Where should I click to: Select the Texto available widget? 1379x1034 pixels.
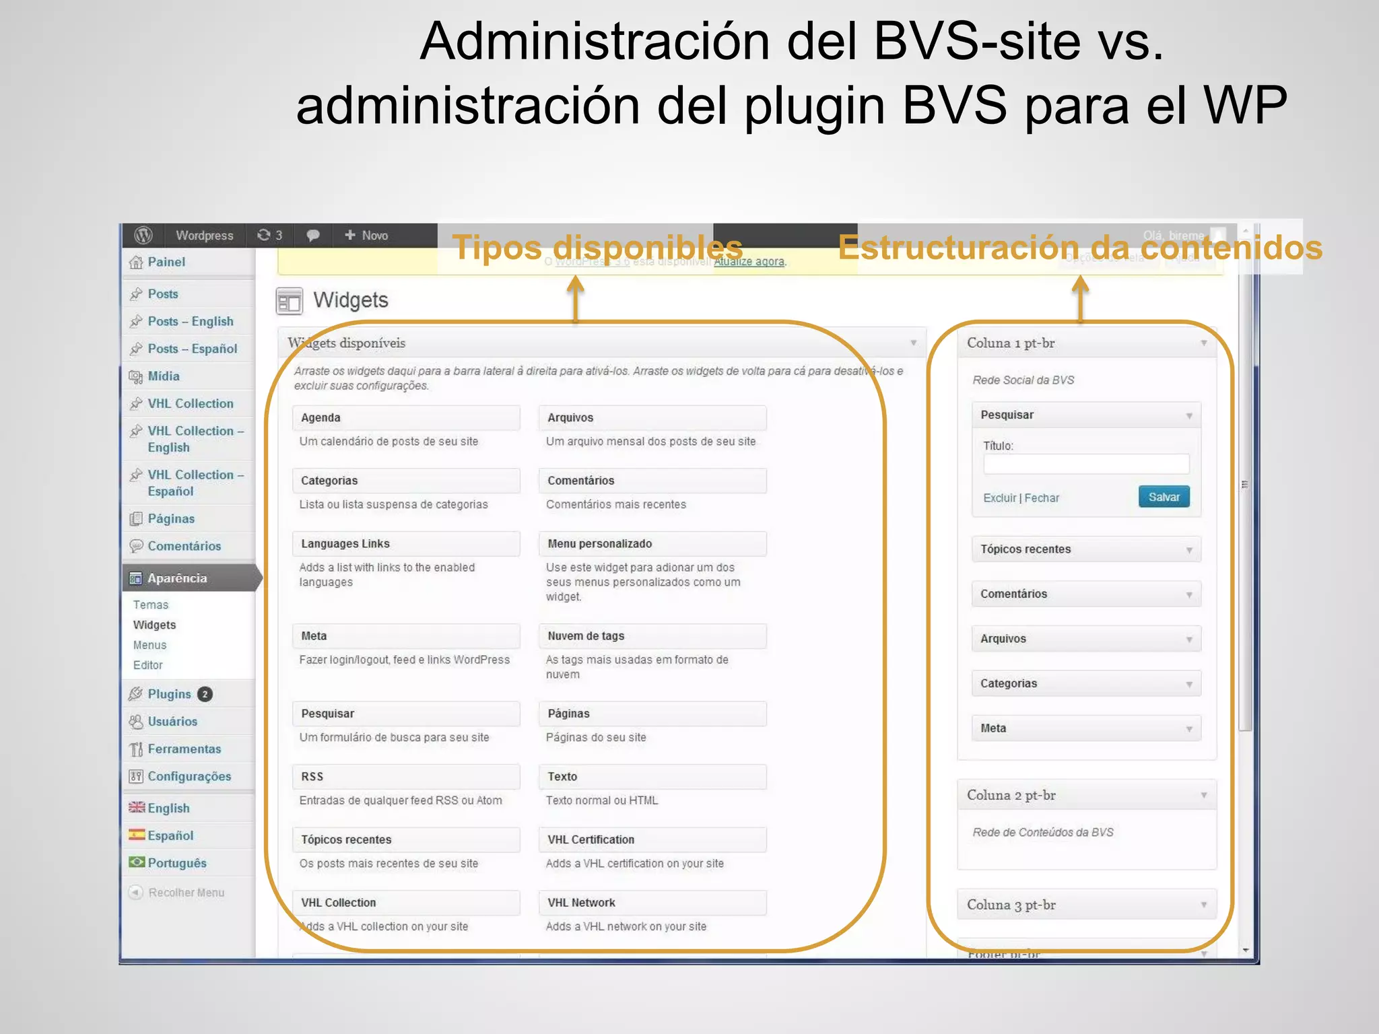[652, 777]
